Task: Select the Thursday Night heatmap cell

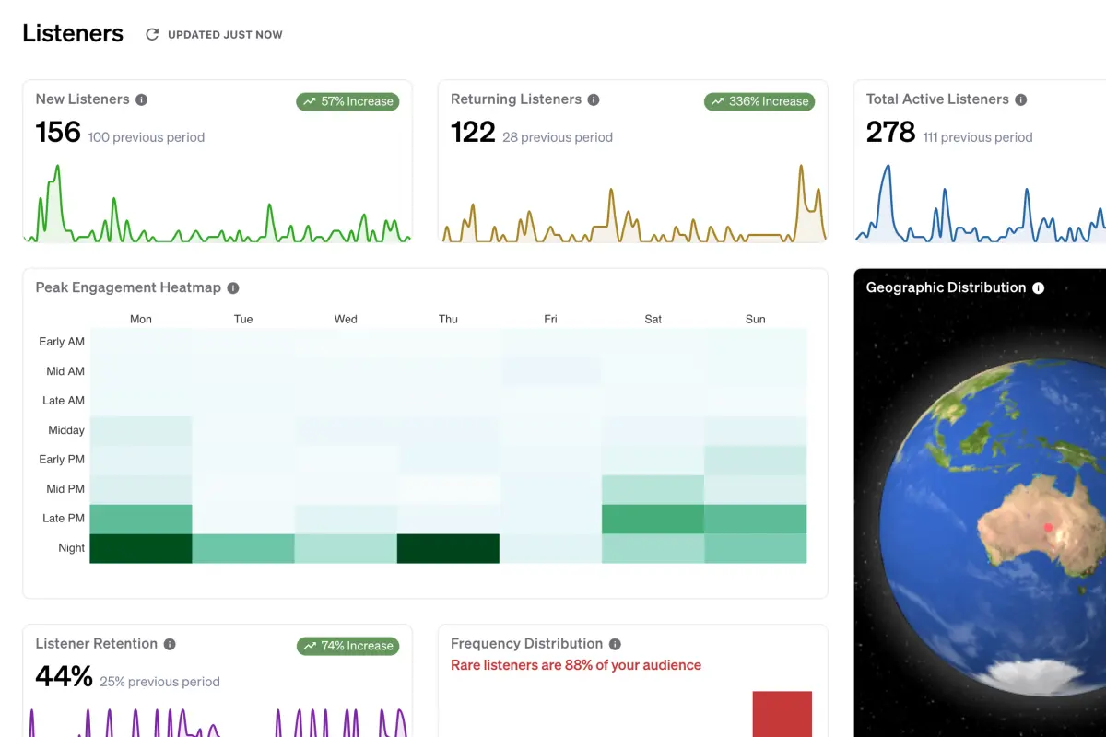Action: coord(448,548)
